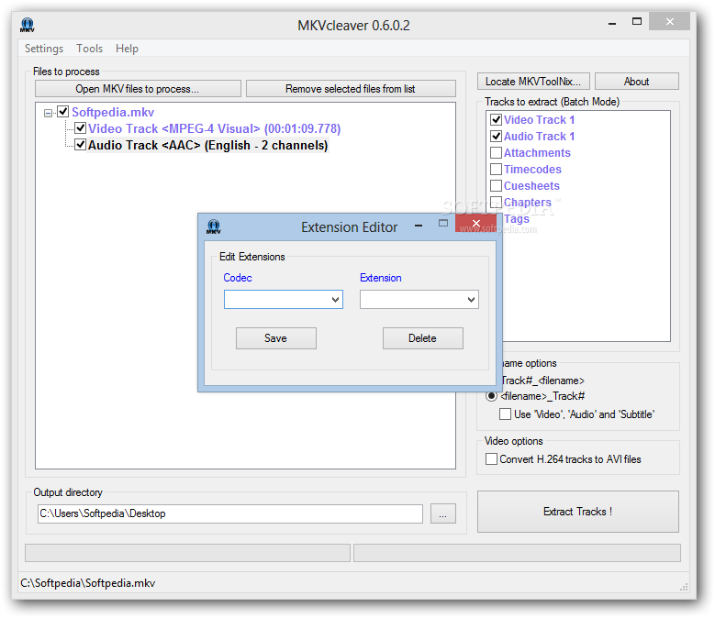
Task: Click the right progress bar
Action: point(517,553)
